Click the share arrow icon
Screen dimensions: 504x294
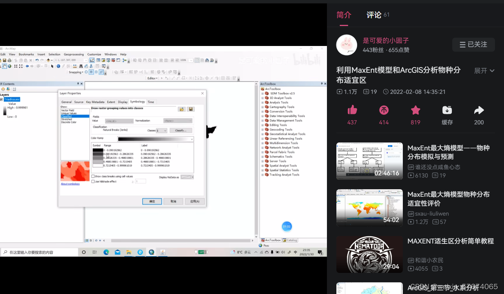point(479,110)
